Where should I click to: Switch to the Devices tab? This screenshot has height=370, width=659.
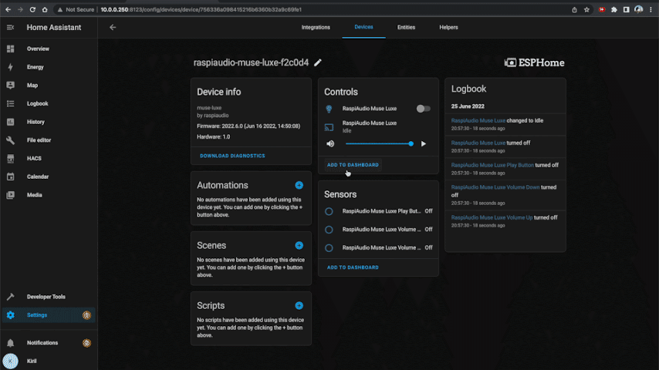[x=363, y=27]
